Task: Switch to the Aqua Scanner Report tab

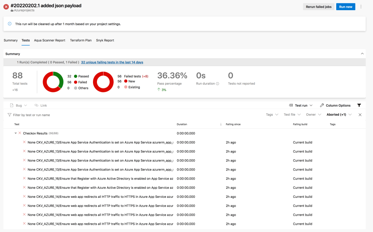Action: tap(50, 40)
